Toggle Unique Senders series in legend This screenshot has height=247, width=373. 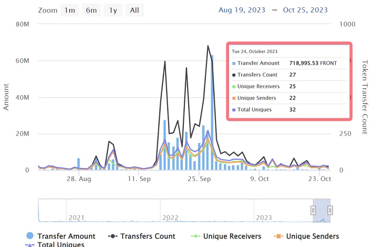(x=307, y=236)
